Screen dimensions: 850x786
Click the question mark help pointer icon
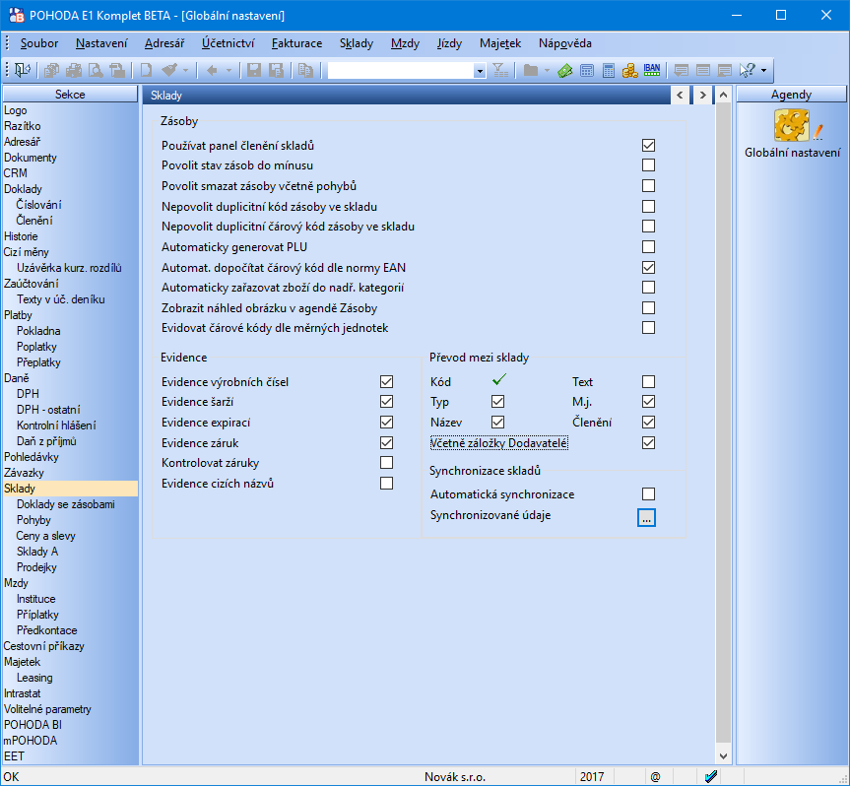click(747, 70)
